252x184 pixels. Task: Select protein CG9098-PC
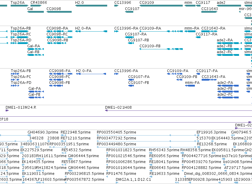pyautogui.click(x=60, y=77)
